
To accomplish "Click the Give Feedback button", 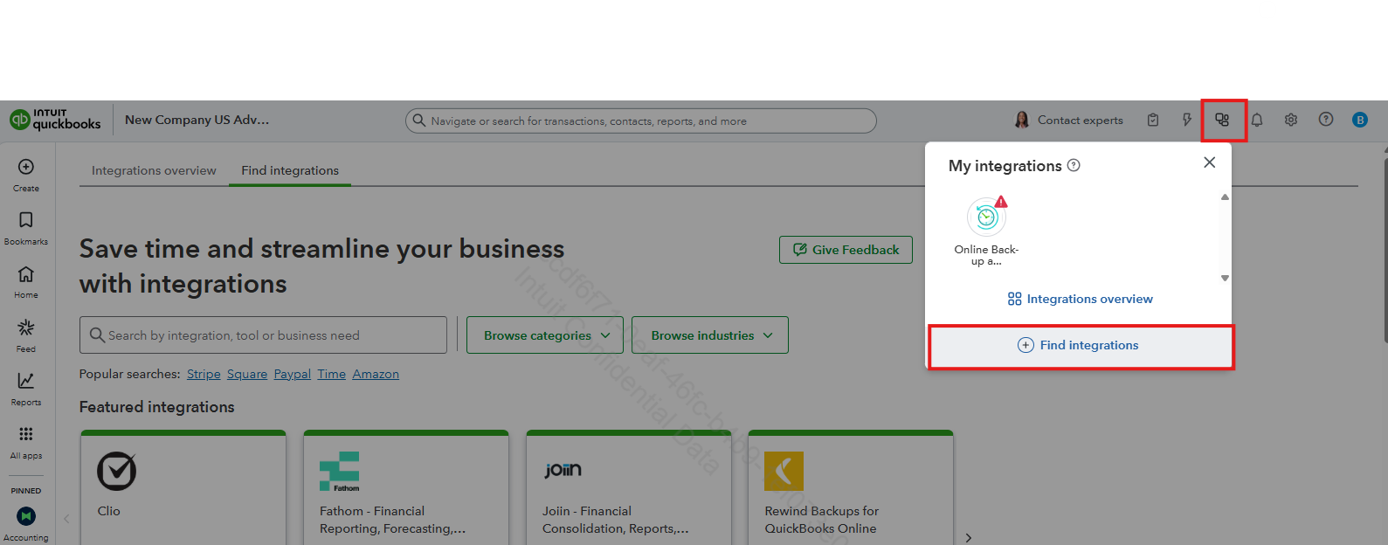I will click(846, 250).
